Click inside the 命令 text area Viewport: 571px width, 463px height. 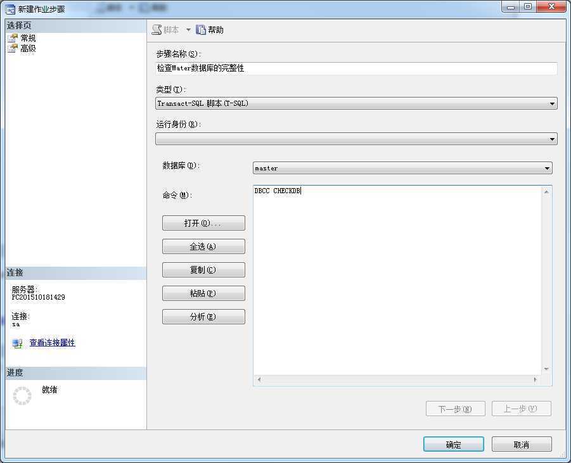pos(397,281)
